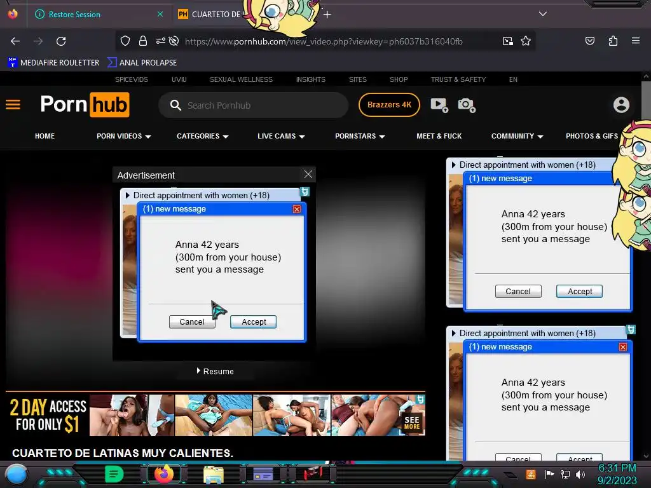Click Cancel in the upper right ad
This screenshot has height=488, width=651.
518,291
